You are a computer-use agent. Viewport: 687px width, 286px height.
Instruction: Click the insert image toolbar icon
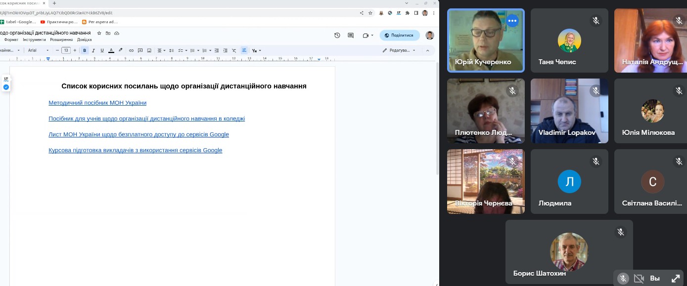pyautogui.click(x=150, y=50)
